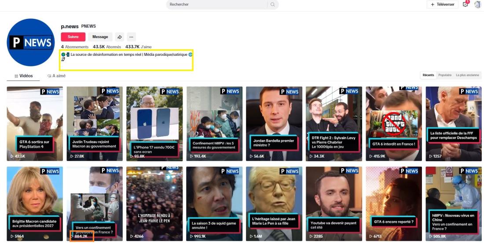Click the 6713 view count
Viewport: 484px width, 243px height.
pyautogui.click(x=376, y=236)
